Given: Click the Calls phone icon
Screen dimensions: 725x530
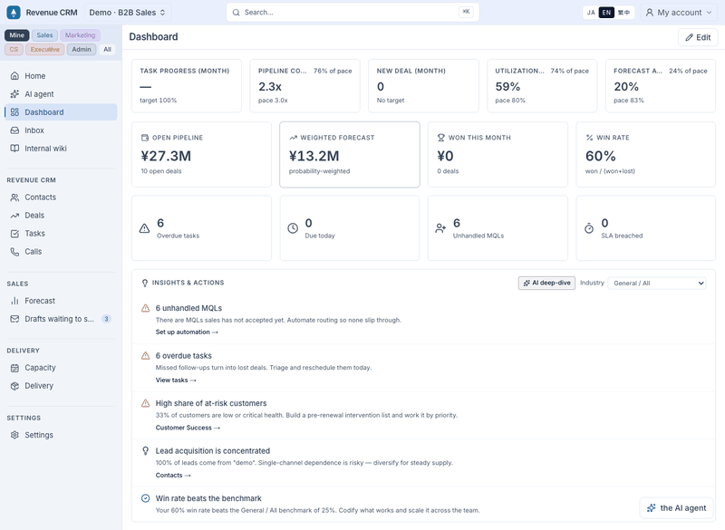Looking at the screenshot, I should click(x=14, y=251).
